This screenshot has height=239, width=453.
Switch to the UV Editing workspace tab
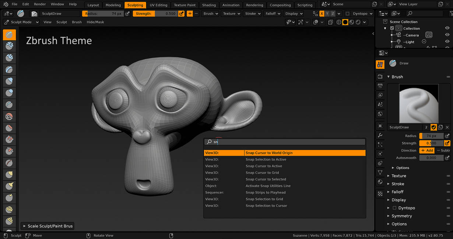[158, 5]
